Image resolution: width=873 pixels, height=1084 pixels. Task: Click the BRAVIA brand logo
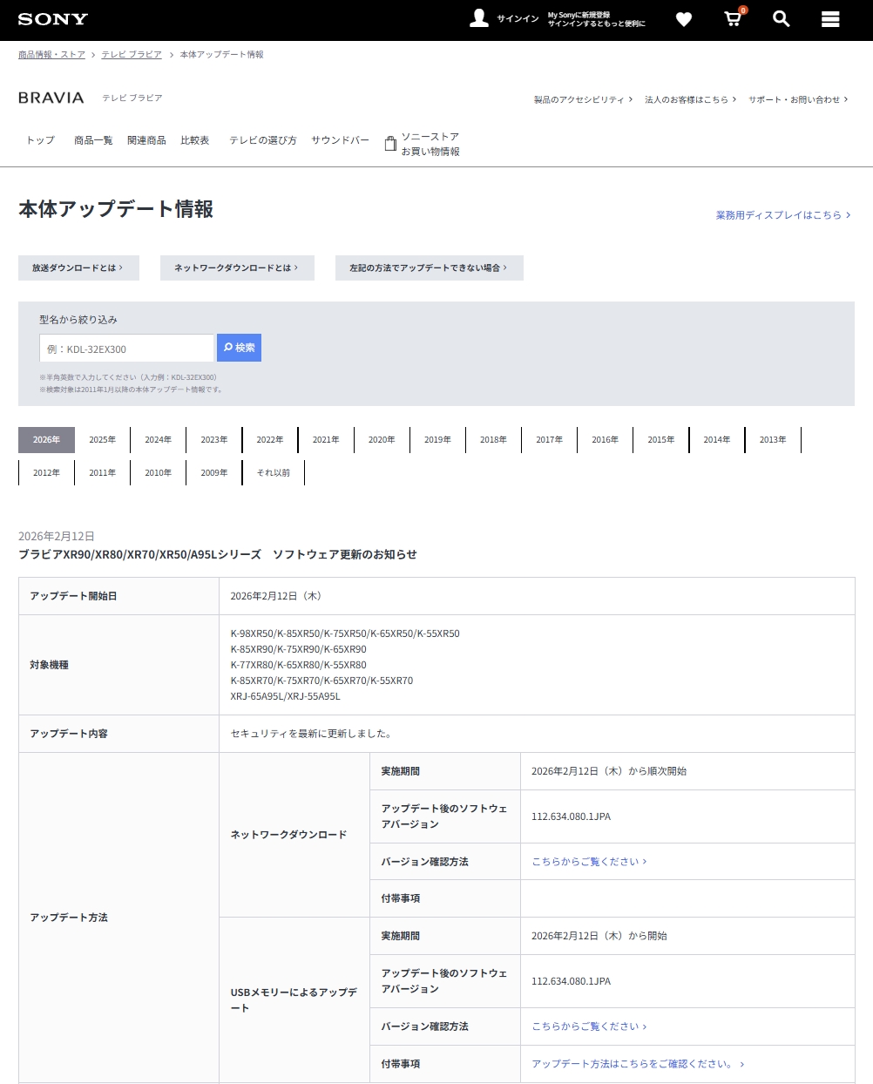tap(51, 98)
